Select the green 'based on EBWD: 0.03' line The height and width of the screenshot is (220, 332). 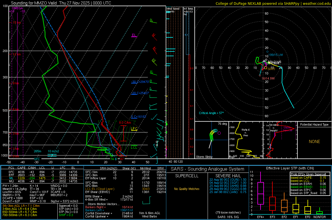pyautogui.click(x=308, y=187)
